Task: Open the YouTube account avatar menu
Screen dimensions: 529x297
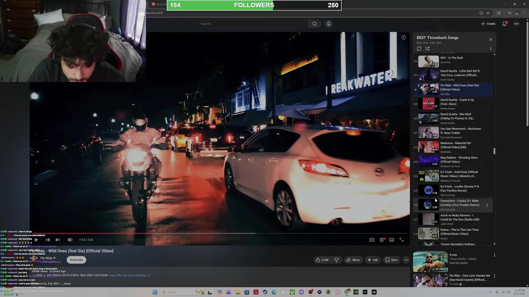Action: click(516, 24)
